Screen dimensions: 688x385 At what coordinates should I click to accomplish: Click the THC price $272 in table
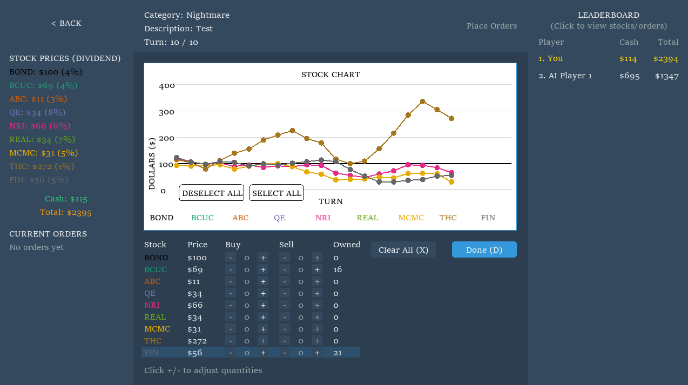(x=197, y=341)
